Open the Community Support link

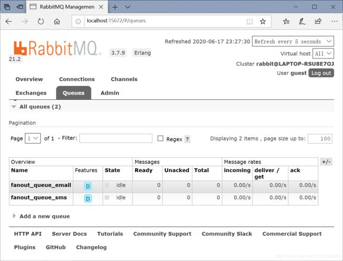[163, 234]
